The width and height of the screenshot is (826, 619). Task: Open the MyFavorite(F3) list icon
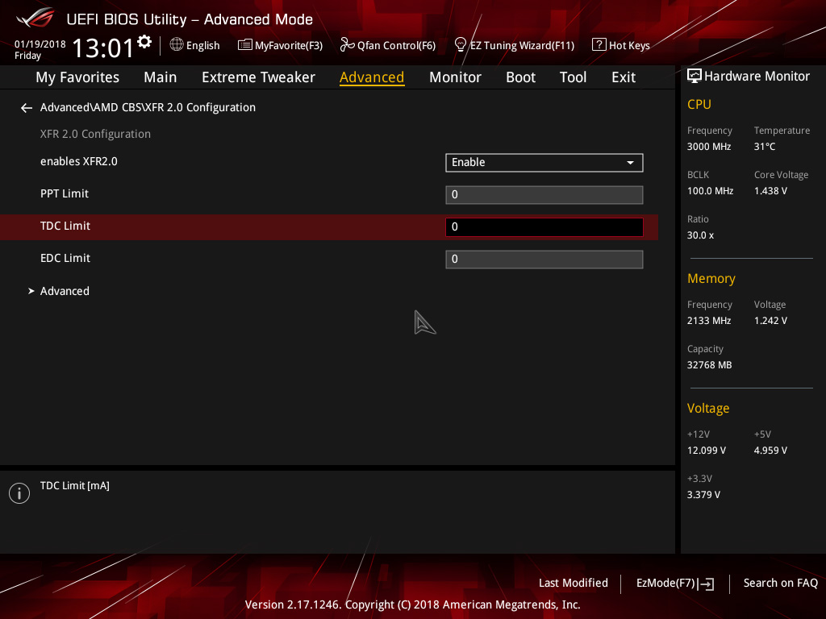click(x=245, y=45)
